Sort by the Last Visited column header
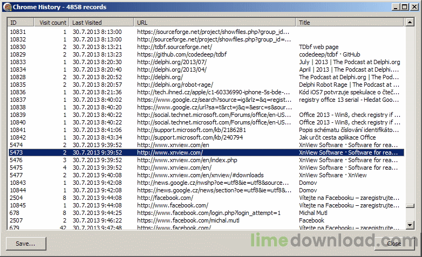This screenshot has width=422, height=257. click(x=101, y=23)
